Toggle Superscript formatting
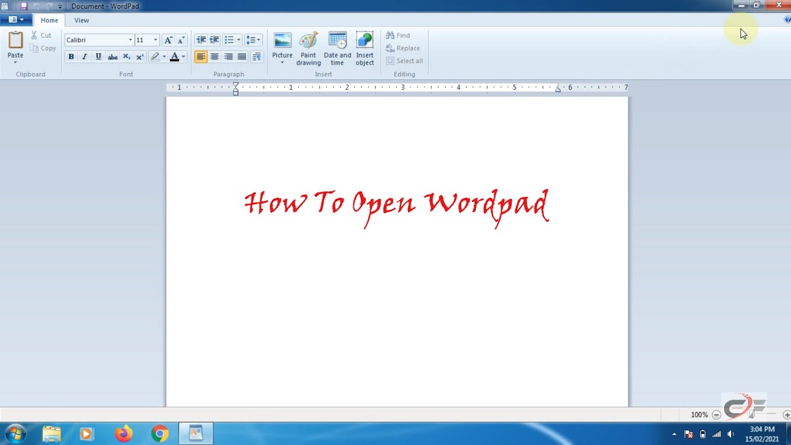Viewport: 791px width, 445px height. 140,57
